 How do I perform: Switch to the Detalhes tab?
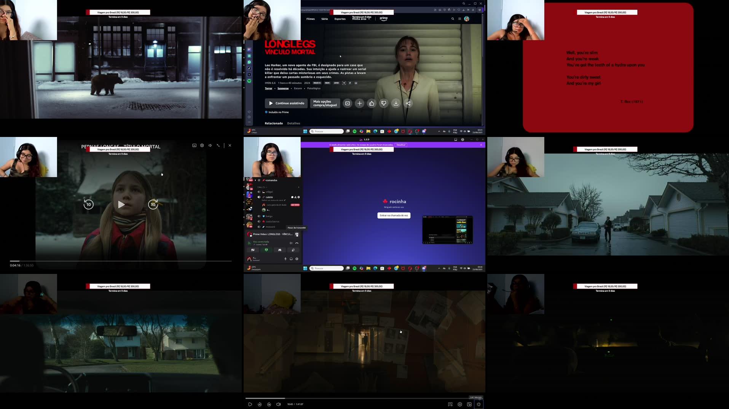pos(294,123)
